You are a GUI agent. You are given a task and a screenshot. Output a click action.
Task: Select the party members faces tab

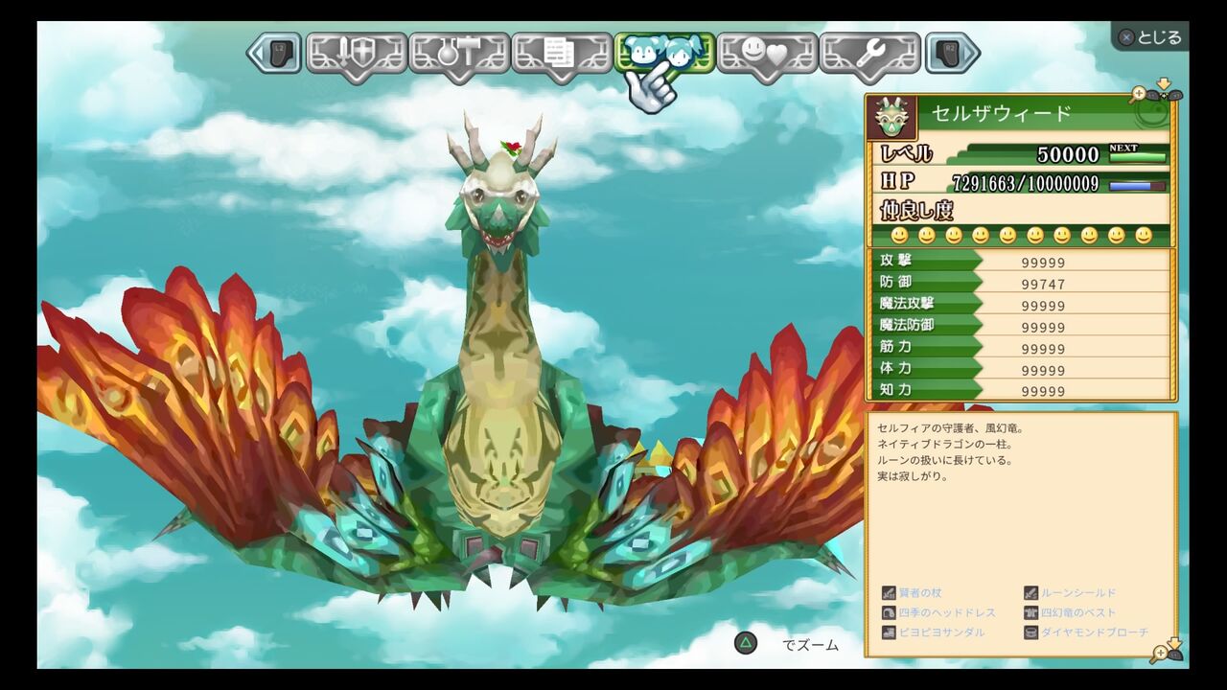click(x=664, y=53)
